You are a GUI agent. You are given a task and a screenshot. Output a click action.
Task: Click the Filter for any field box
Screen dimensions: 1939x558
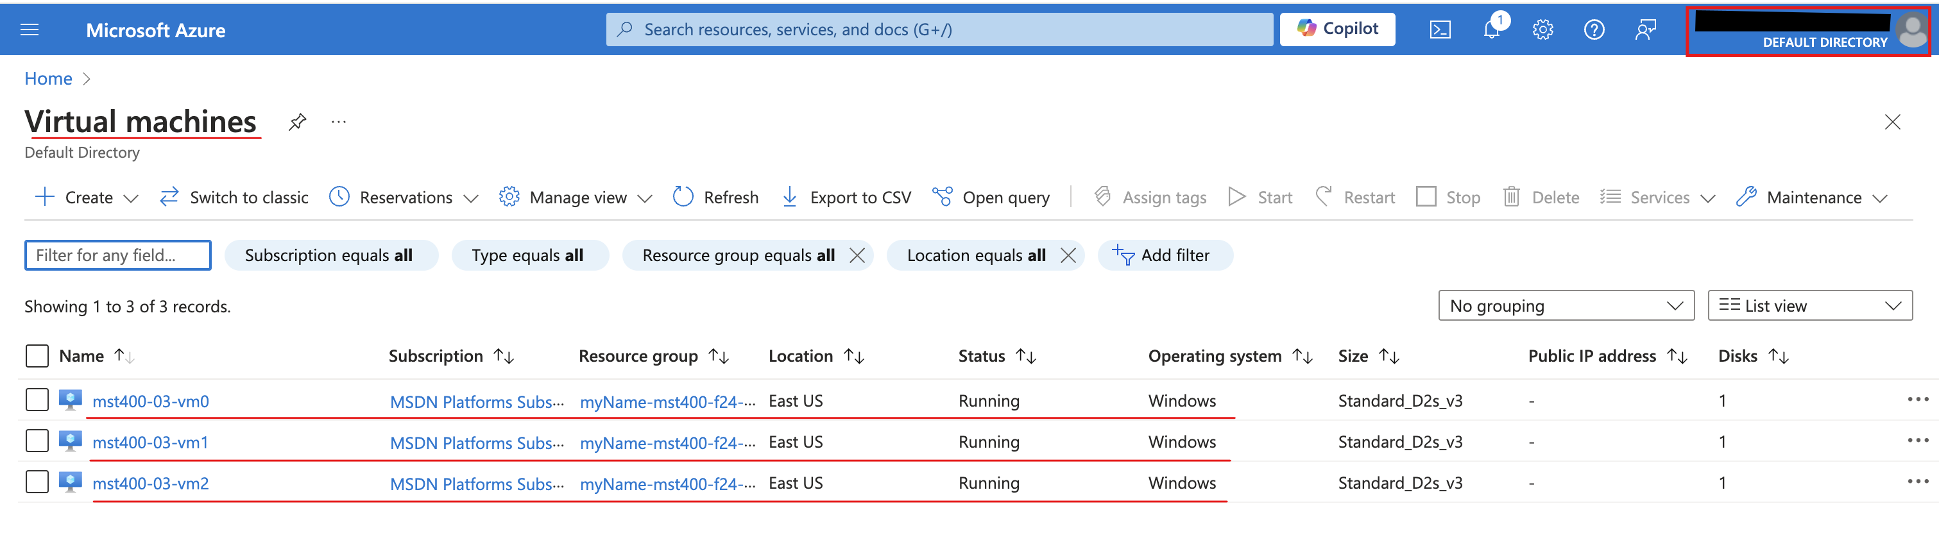tap(118, 255)
